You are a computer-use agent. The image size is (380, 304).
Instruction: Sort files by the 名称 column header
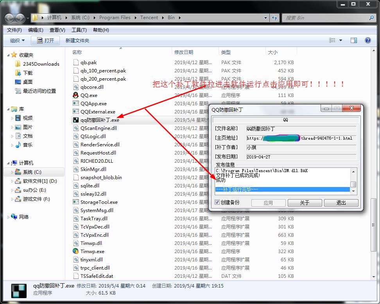coord(121,52)
